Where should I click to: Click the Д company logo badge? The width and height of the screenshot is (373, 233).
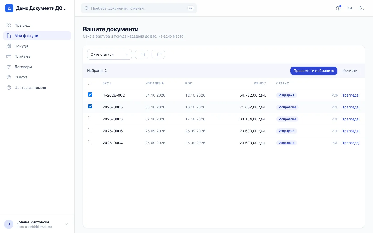9,8
